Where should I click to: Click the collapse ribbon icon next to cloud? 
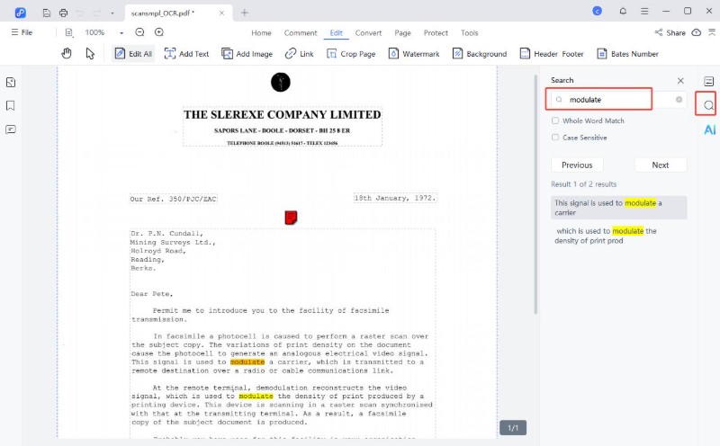pyautogui.click(x=712, y=32)
